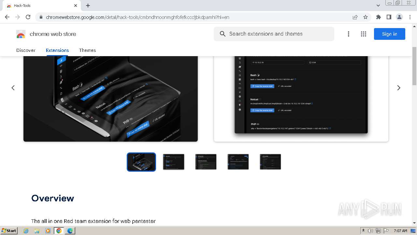Click the network tray icon
This screenshot has height=235, width=417.
(x=378, y=231)
